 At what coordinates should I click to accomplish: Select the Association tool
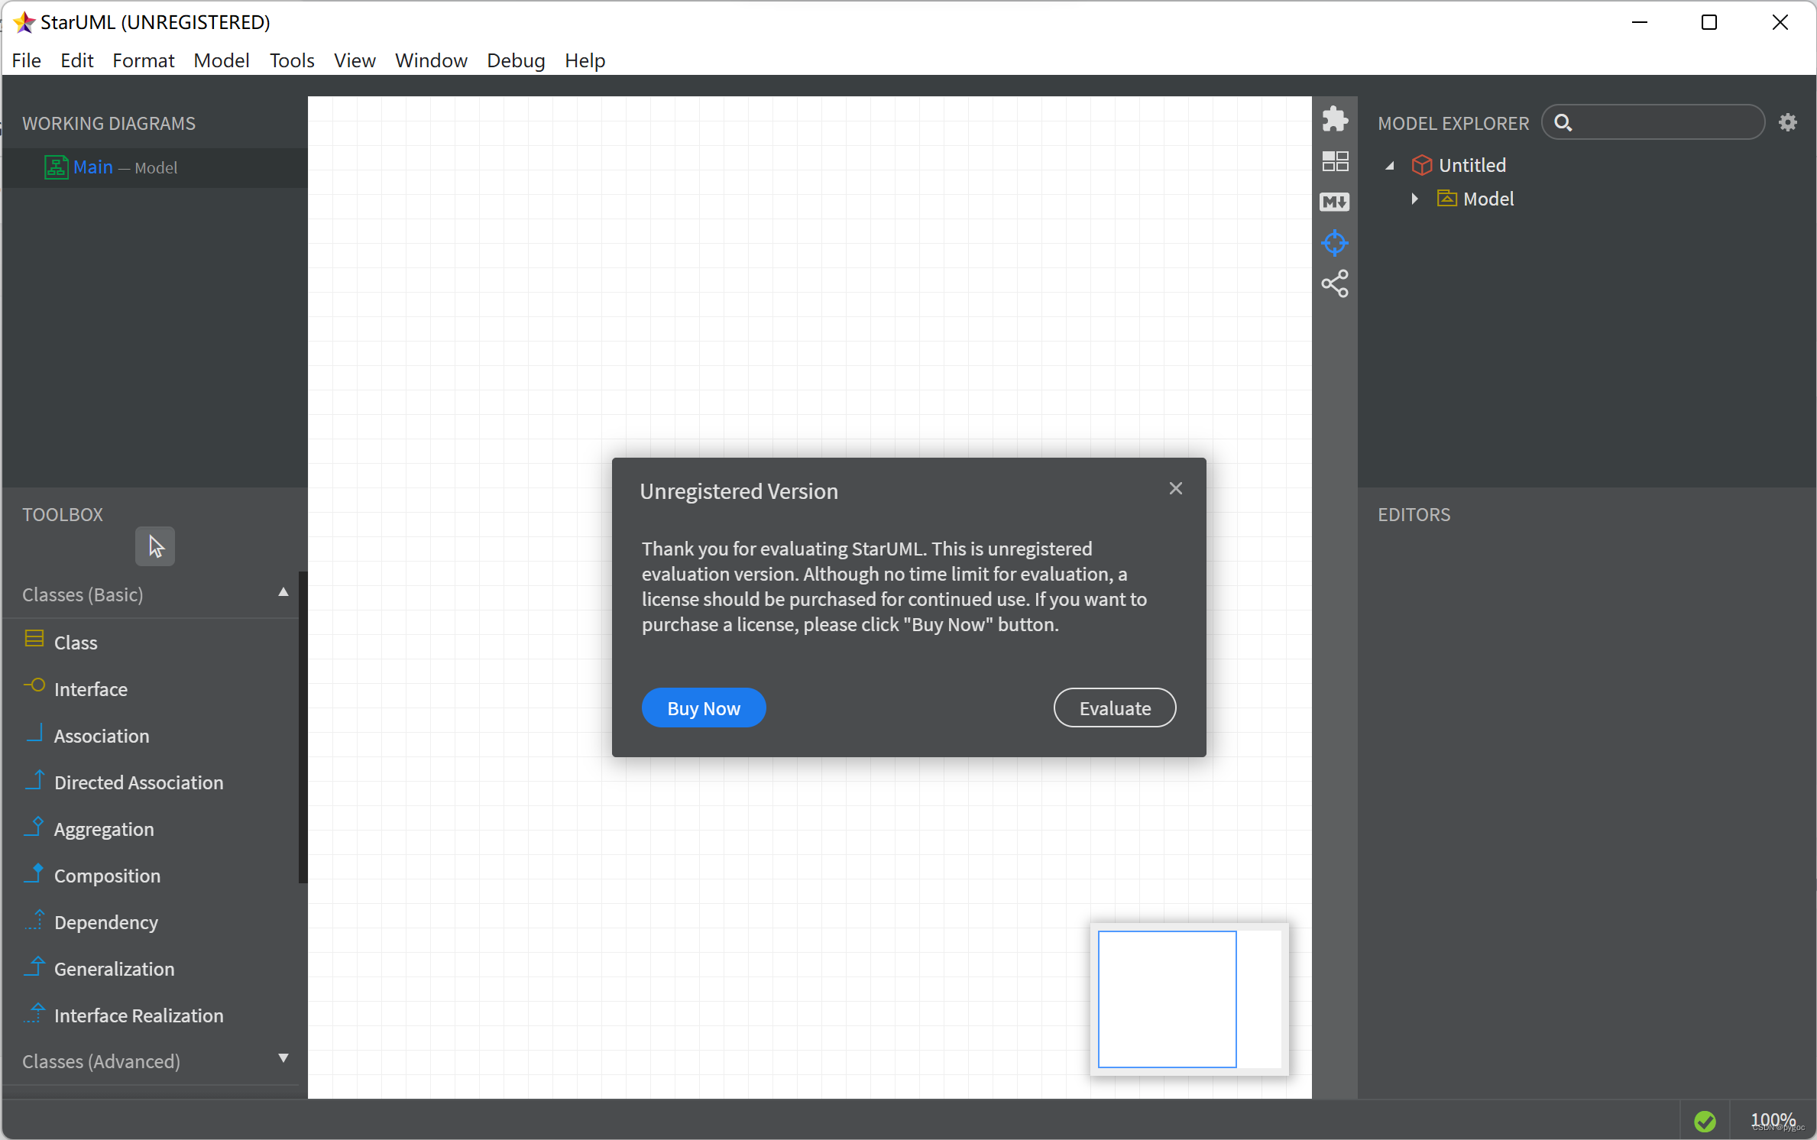click(150, 735)
